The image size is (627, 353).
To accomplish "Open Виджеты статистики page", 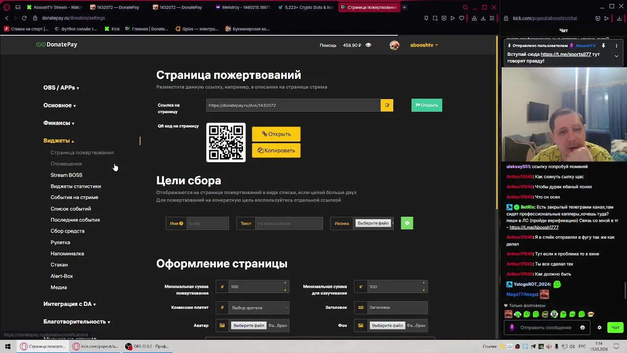I will tap(75, 186).
